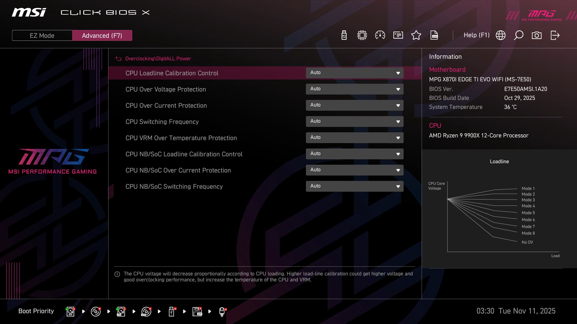Open the Hardware Monitor gauge icon
Screen dimensions: 577x324
tap(380, 35)
